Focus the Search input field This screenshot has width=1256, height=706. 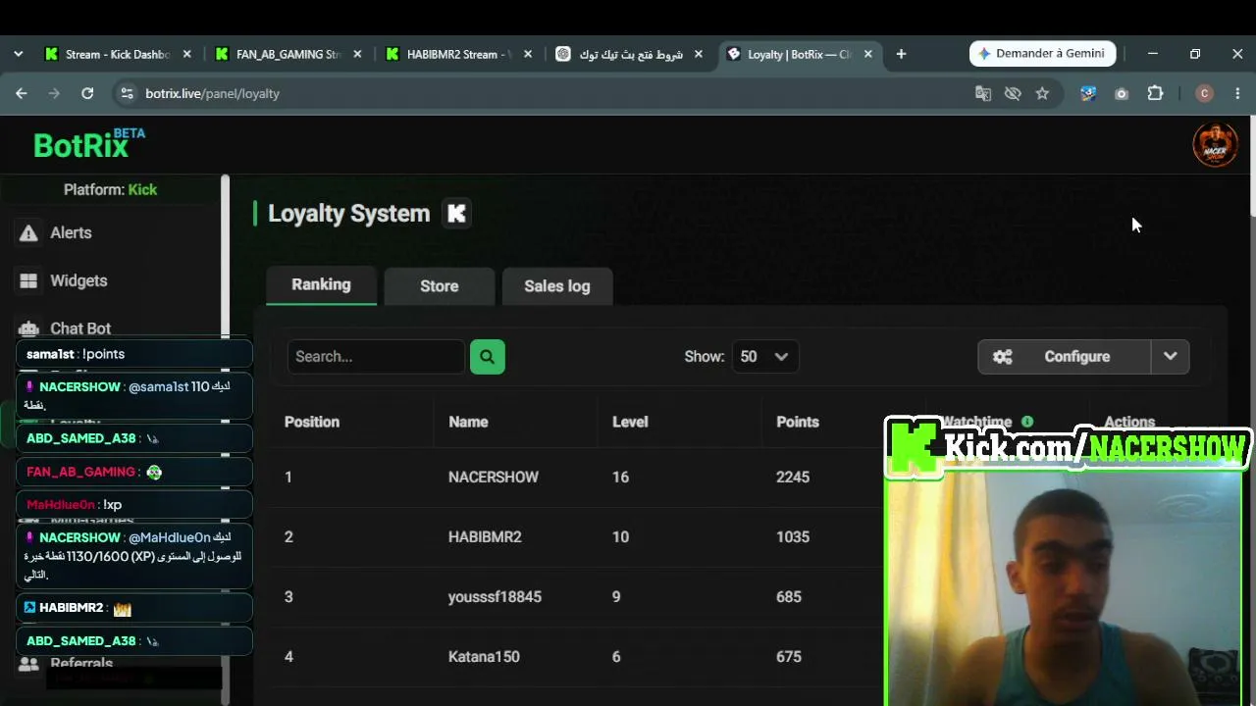[x=376, y=357]
